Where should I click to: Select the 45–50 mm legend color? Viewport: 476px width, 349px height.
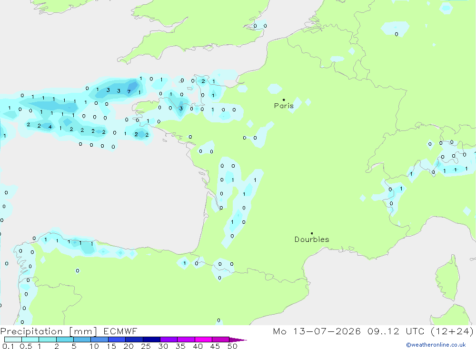click(x=220, y=339)
